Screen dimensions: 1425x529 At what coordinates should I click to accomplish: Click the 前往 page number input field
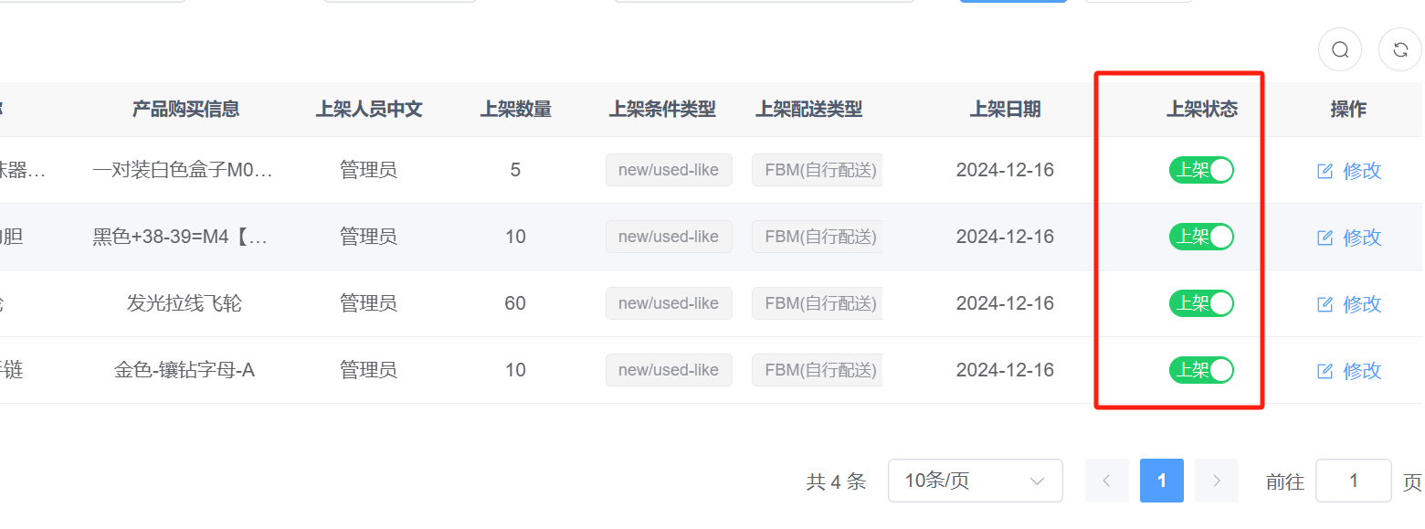pyautogui.click(x=1353, y=481)
